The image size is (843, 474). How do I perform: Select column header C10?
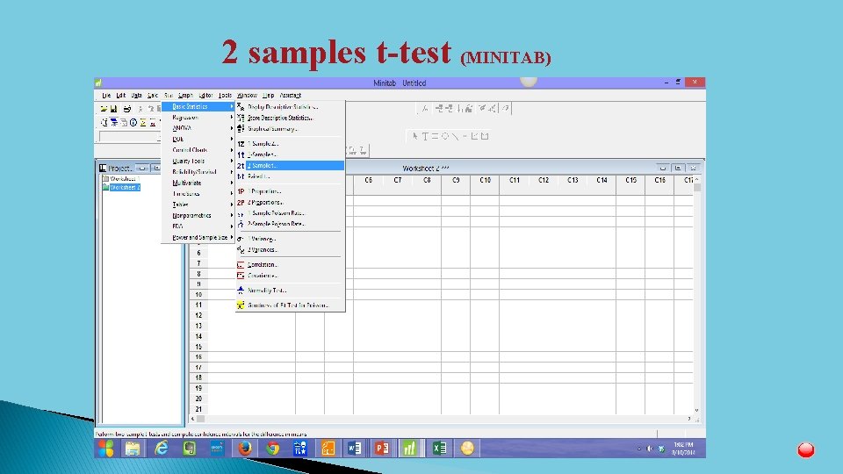(485, 181)
